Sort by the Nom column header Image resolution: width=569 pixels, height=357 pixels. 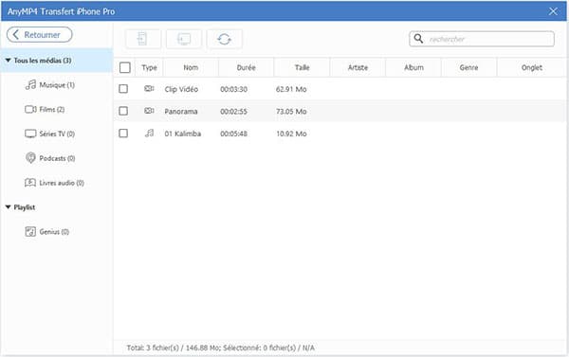click(191, 67)
